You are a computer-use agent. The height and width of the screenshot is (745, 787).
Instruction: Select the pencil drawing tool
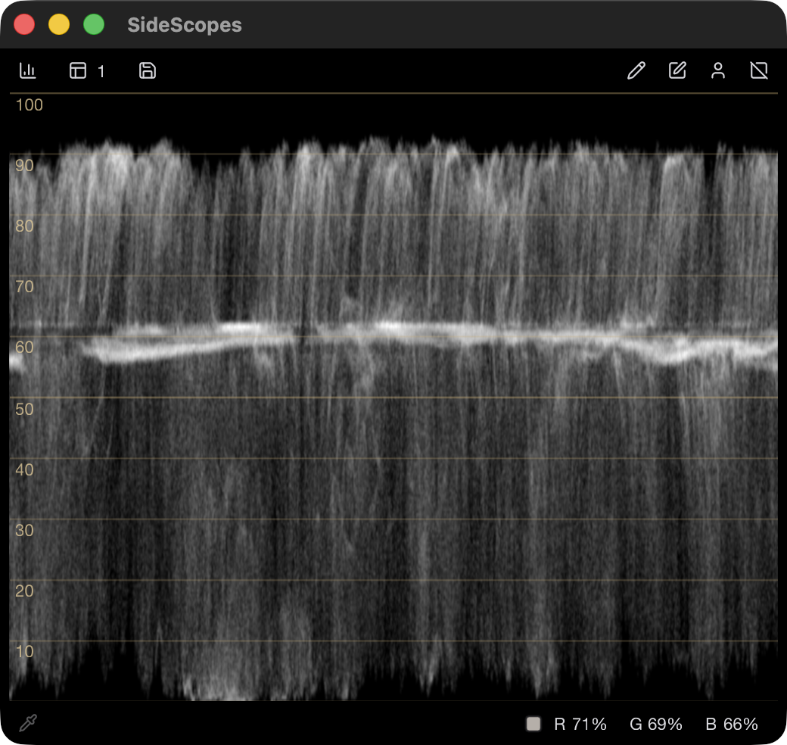tap(636, 70)
